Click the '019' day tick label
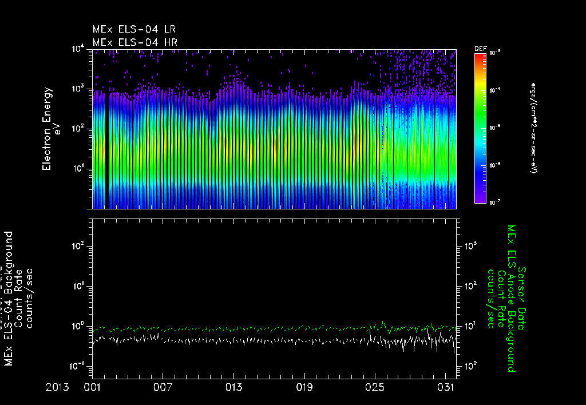 coord(304,387)
